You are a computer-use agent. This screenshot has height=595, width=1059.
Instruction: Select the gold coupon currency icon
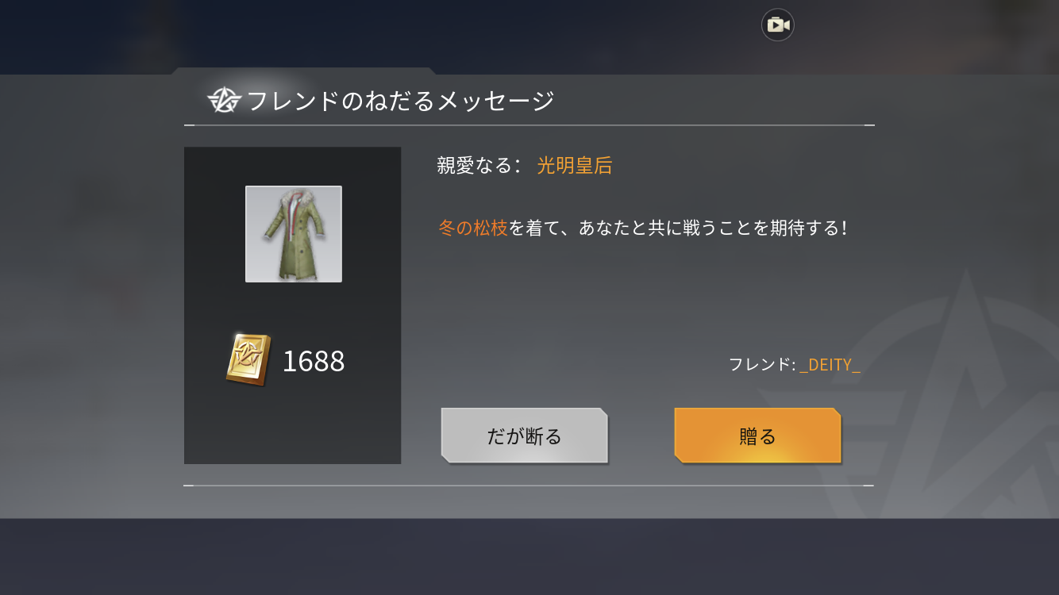[x=248, y=360]
